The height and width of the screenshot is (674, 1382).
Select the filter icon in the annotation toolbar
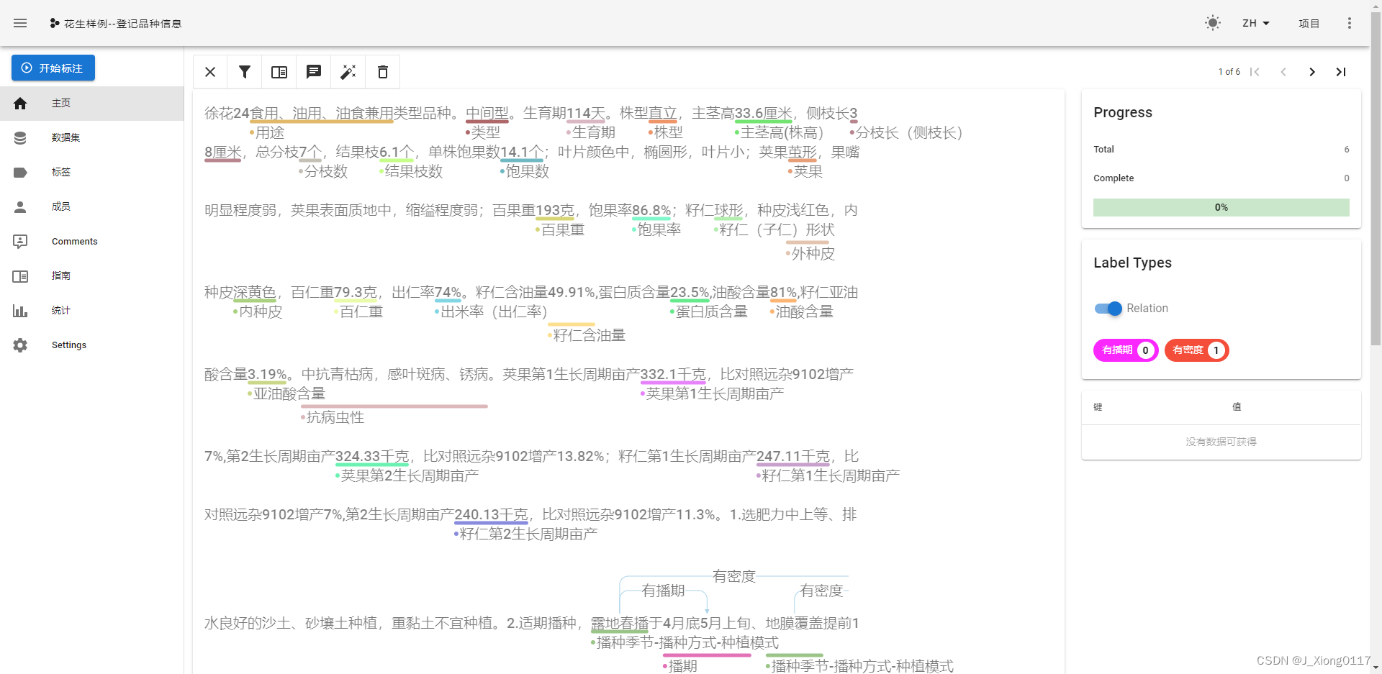click(245, 72)
